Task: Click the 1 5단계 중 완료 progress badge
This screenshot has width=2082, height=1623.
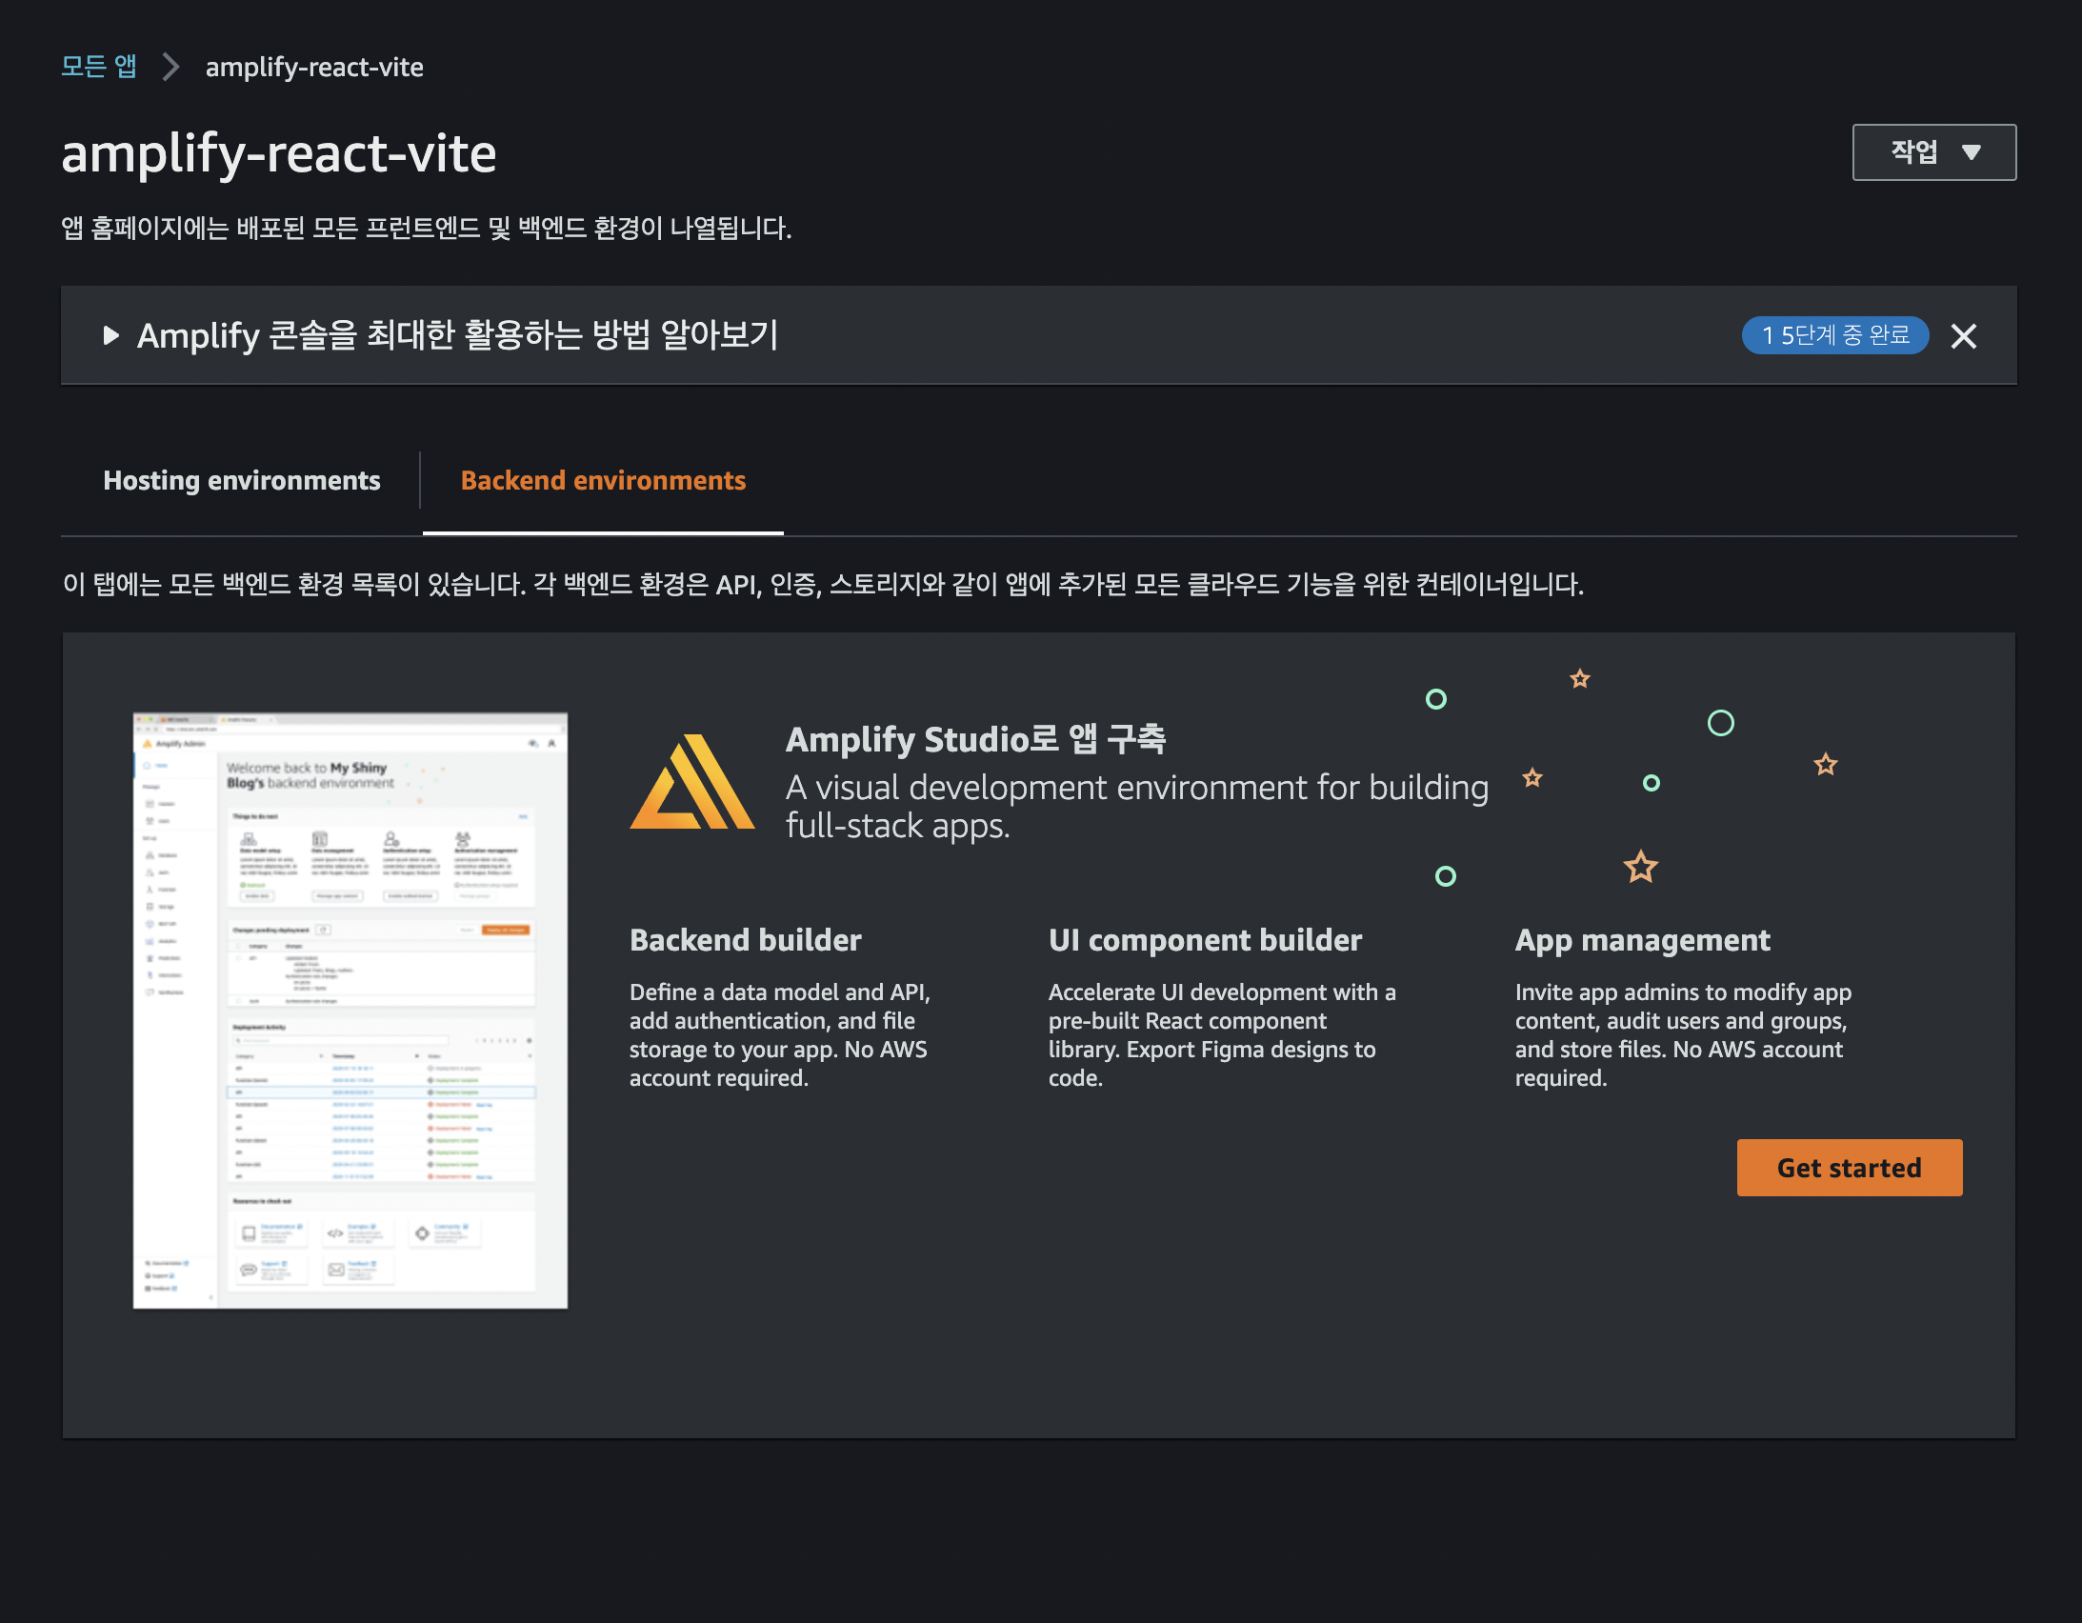Action: click(x=1834, y=335)
